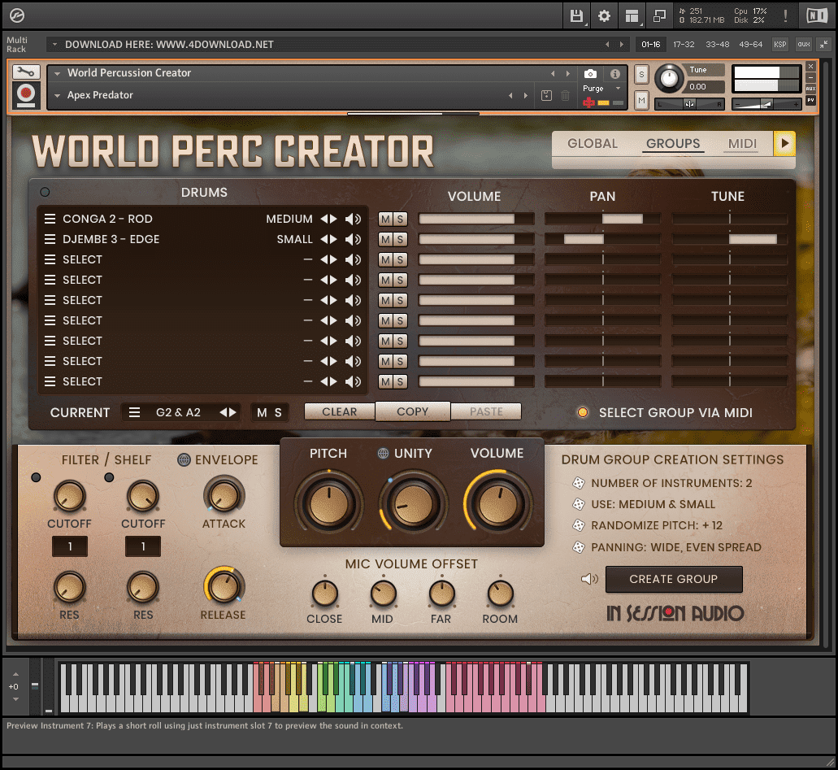Image resolution: width=838 pixels, height=770 pixels.
Task: Open the MIDI tab
Action: pyautogui.click(x=742, y=143)
